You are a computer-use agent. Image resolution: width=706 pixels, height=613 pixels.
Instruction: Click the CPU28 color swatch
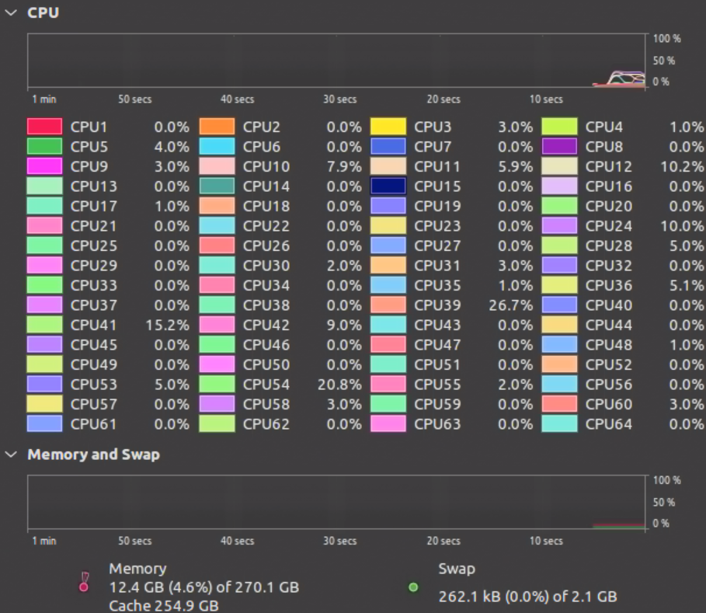[x=559, y=246]
